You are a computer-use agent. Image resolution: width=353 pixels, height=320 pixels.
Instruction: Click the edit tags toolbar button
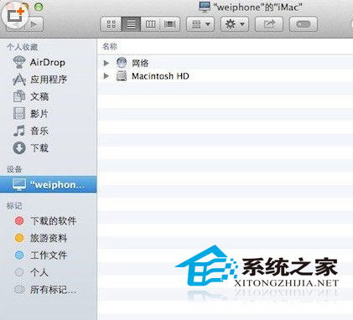tap(304, 24)
